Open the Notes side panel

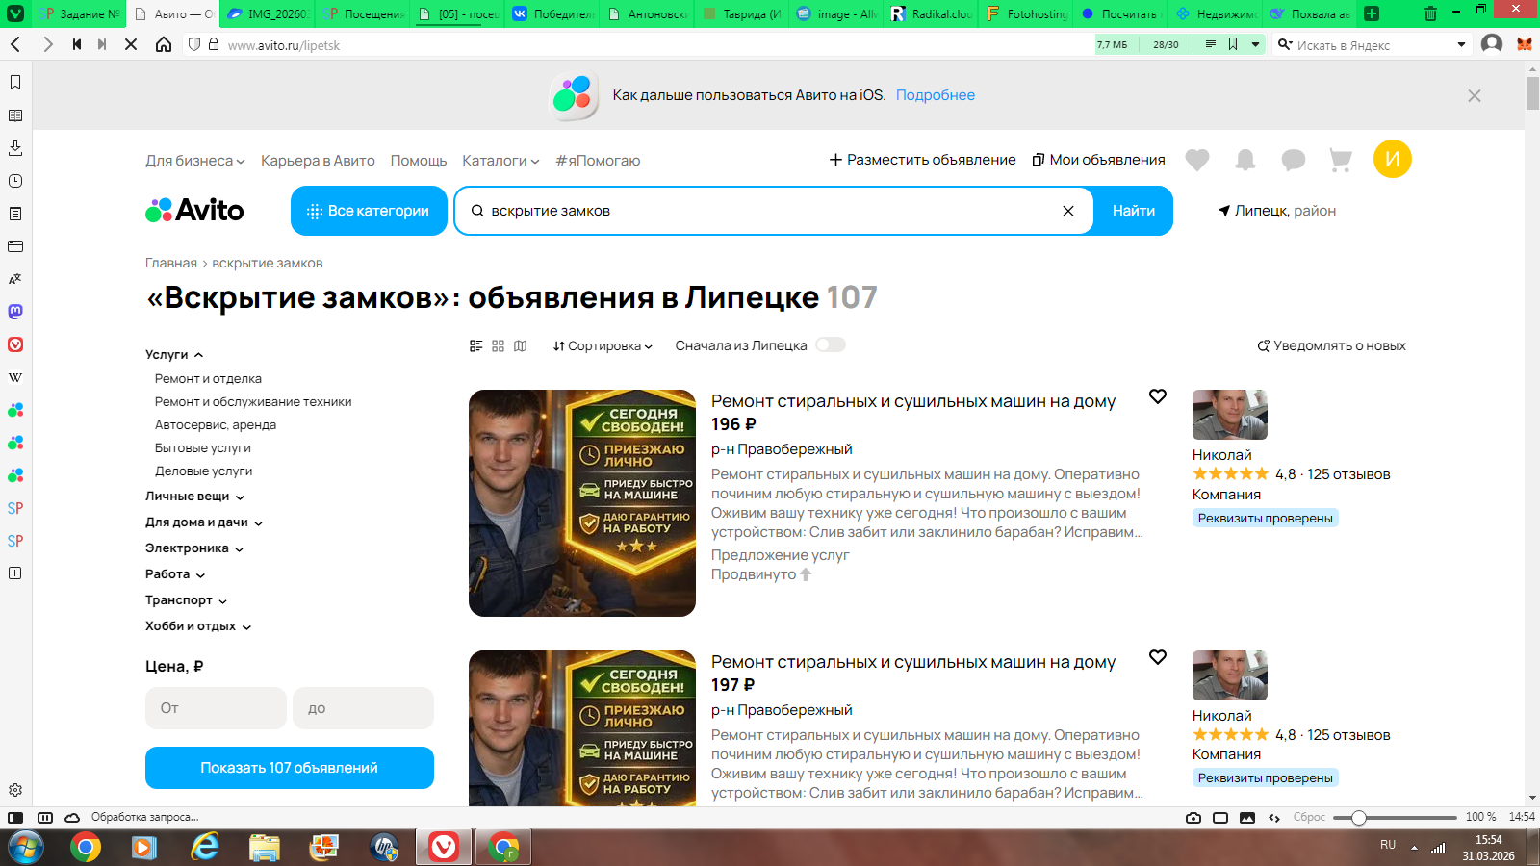coord(15,214)
